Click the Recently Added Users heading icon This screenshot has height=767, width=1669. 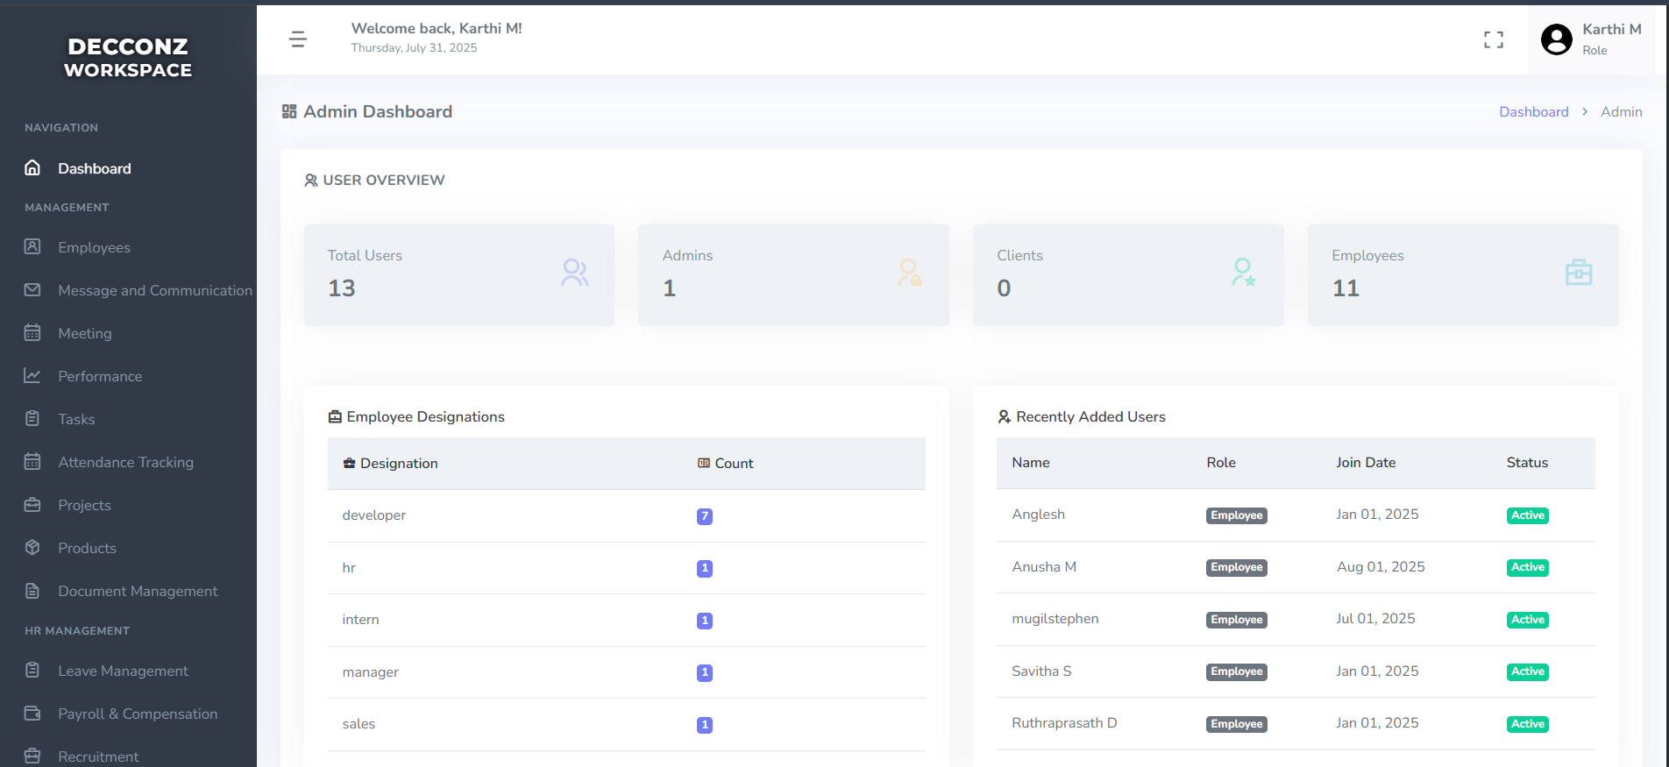click(1005, 417)
